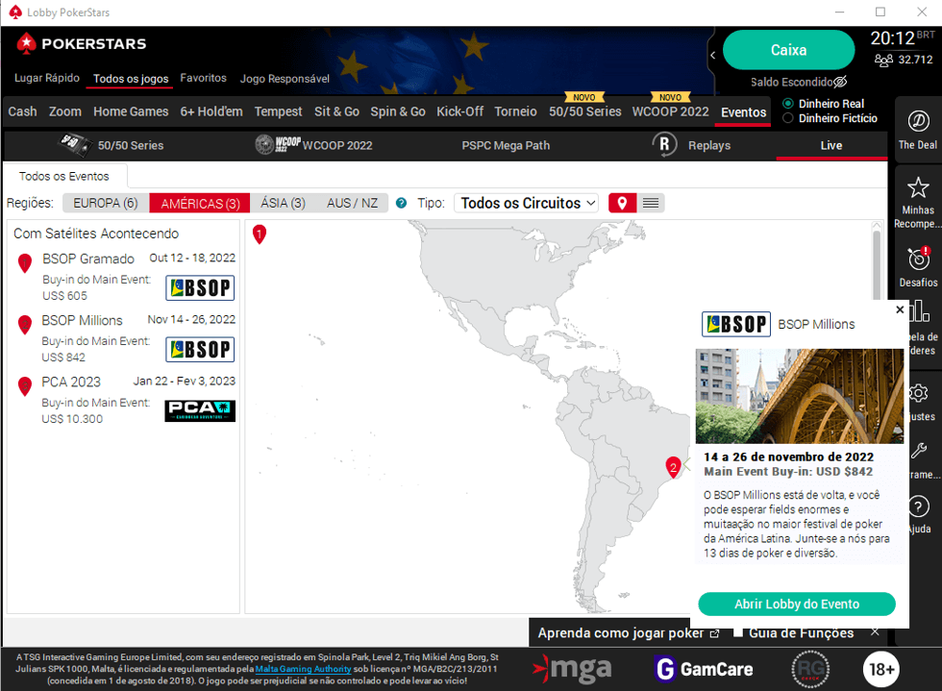Screen dimensions: 942x691
Task: Filter regions by EUROPA (6)
Action: [106, 203]
